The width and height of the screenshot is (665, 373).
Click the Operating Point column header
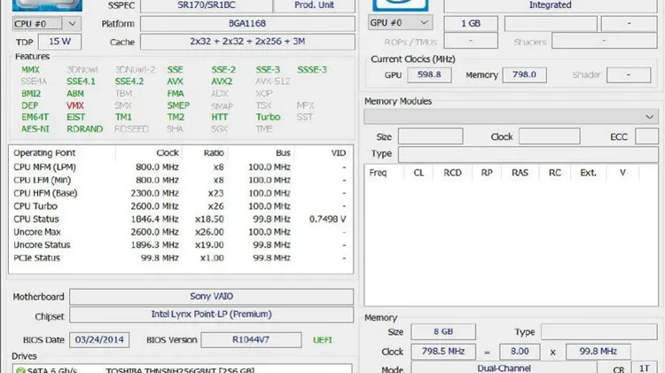pyautogui.click(x=44, y=153)
